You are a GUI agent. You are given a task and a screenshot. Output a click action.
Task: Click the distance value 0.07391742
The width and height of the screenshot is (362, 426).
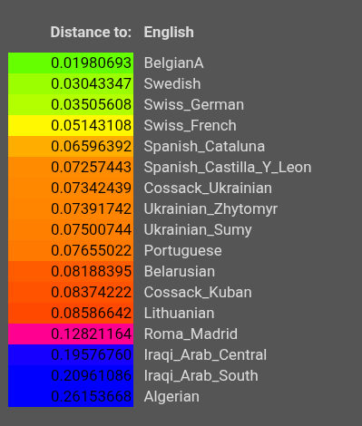[71, 209]
